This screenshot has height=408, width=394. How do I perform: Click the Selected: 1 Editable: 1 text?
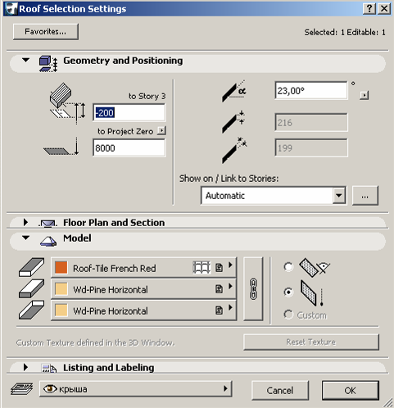(x=345, y=32)
